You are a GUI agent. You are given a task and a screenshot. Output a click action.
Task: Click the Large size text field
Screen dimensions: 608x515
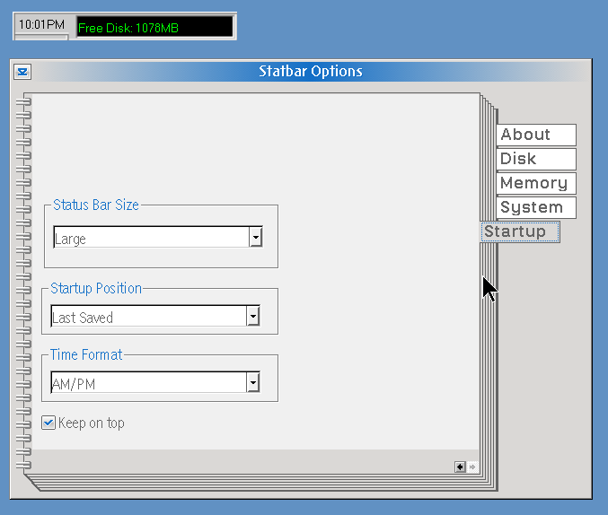point(150,239)
